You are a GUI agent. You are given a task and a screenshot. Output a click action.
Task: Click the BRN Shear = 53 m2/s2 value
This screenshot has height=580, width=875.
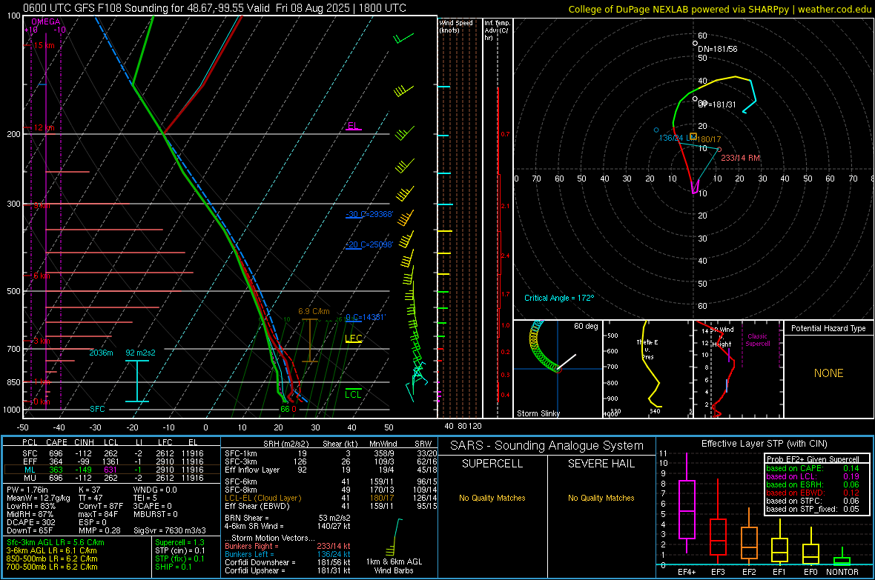pos(288,518)
